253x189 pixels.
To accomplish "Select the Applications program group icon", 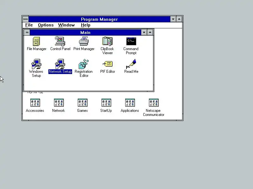I will (130, 103).
